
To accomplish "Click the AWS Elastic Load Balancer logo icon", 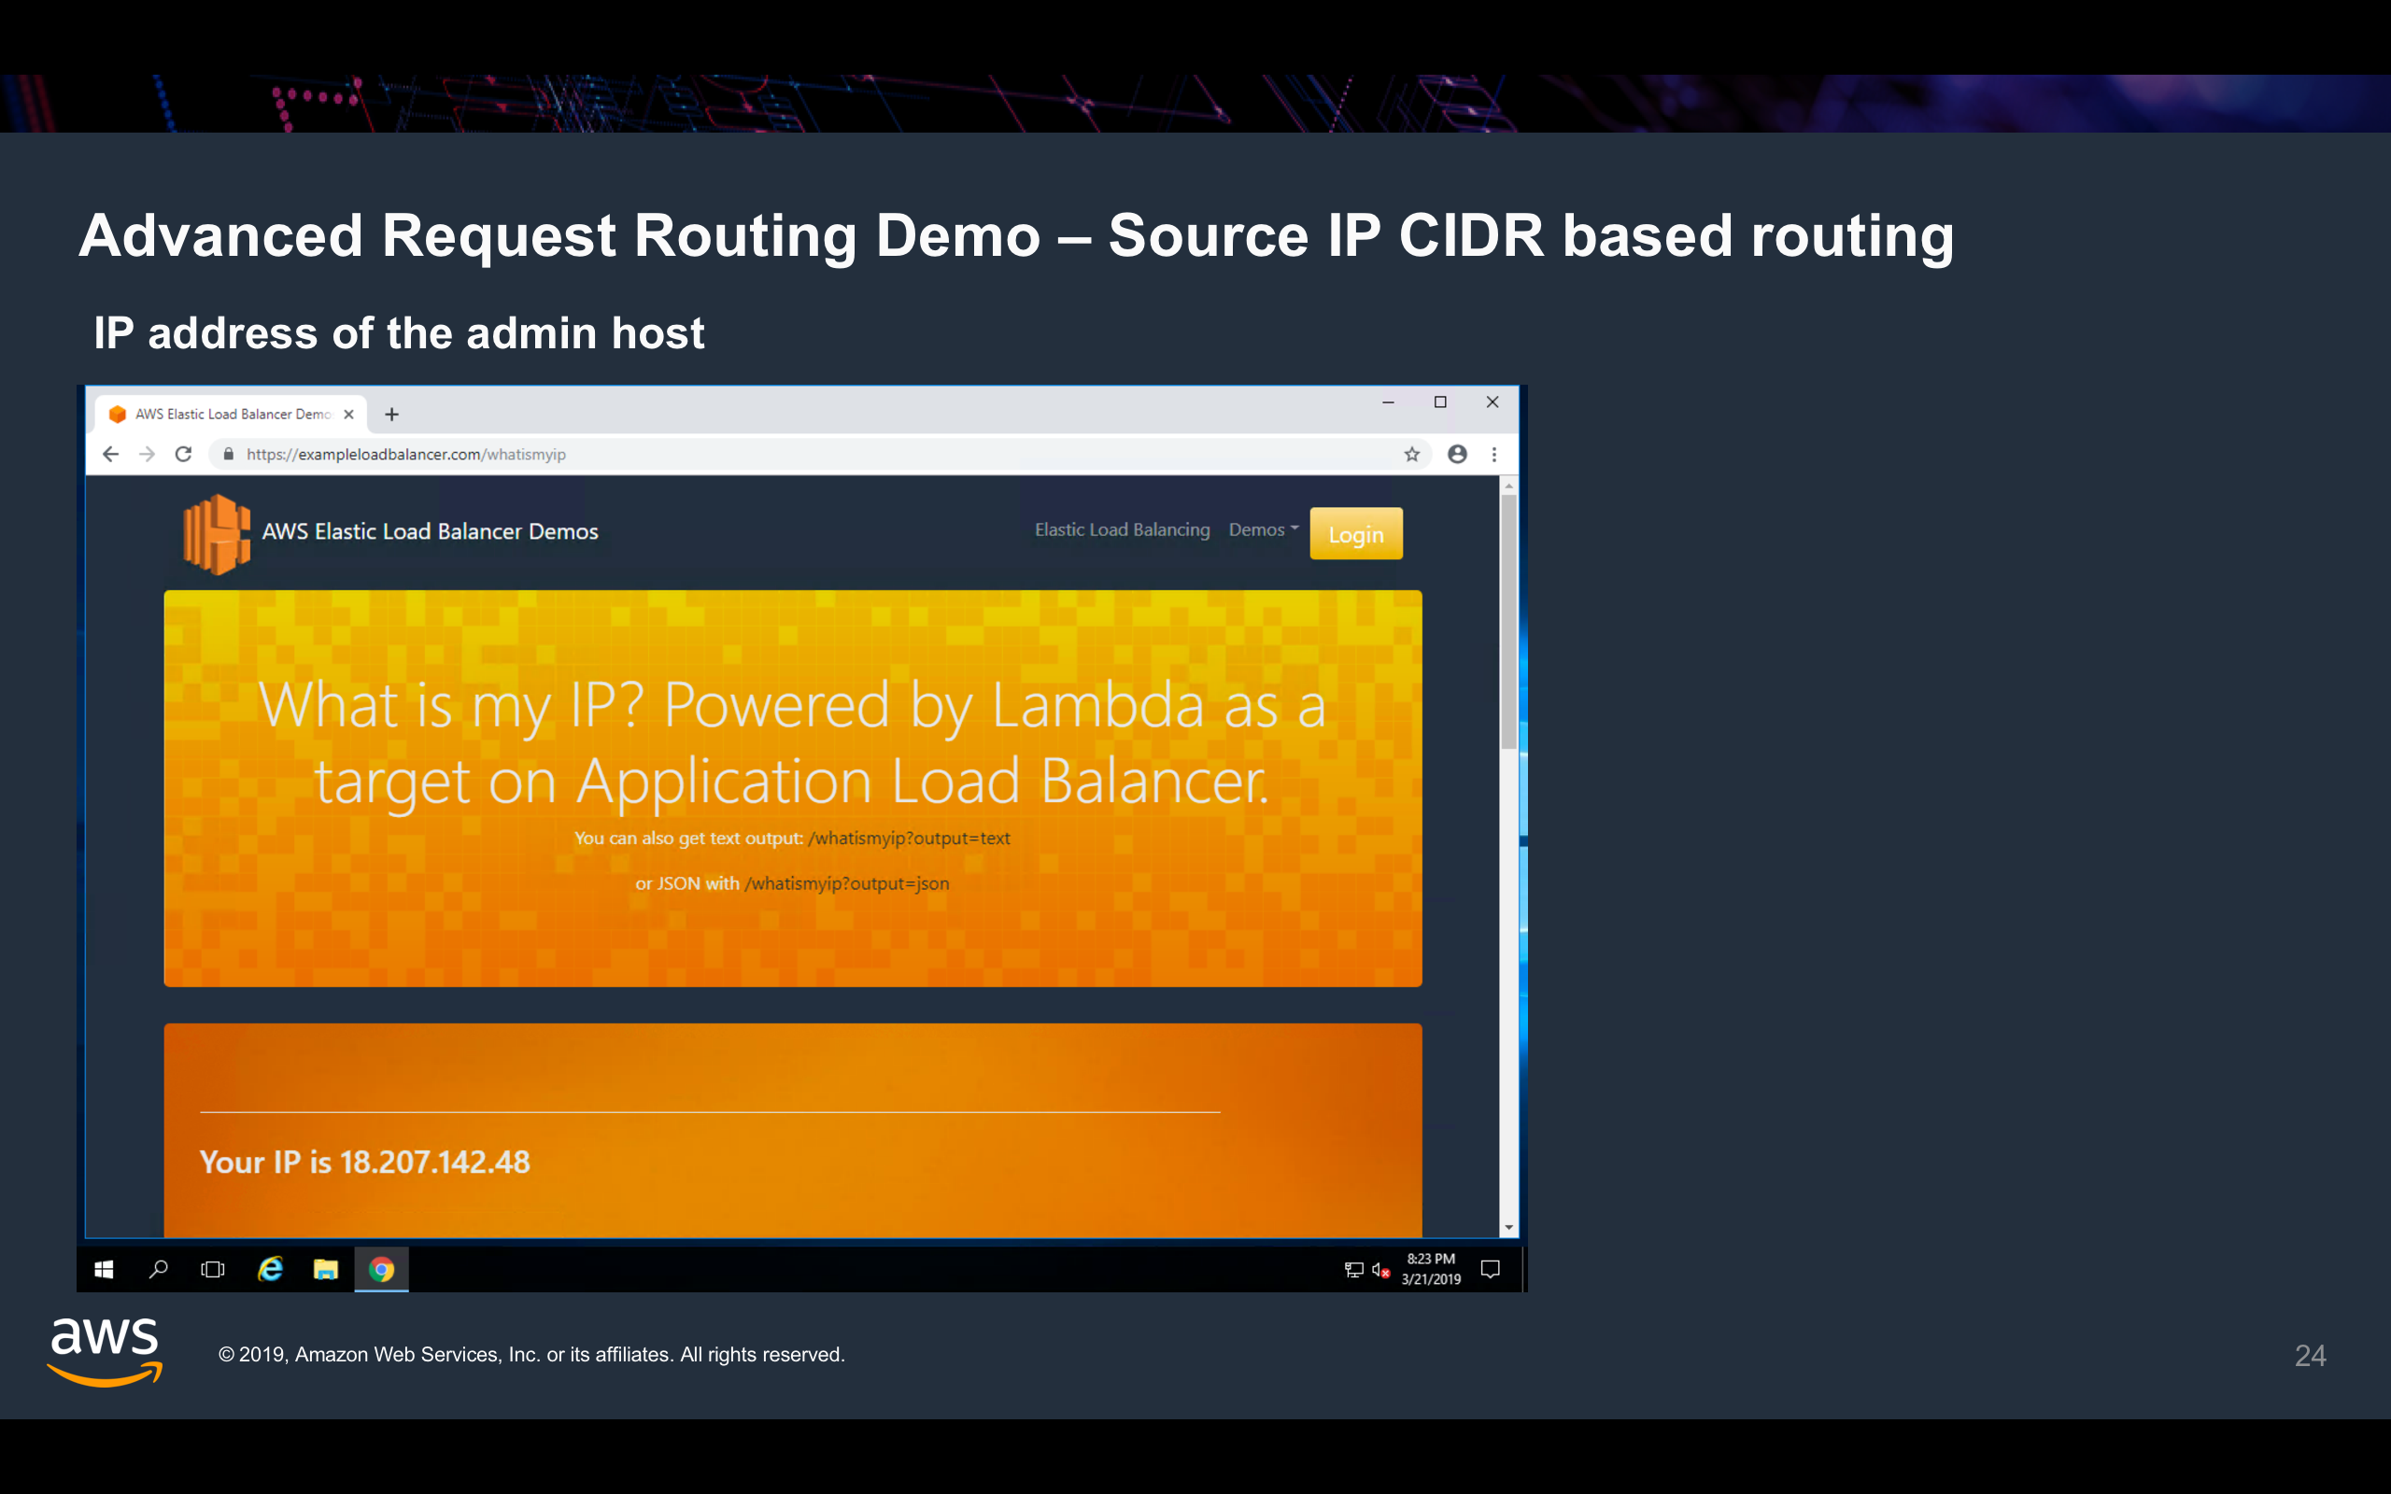I will click(x=216, y=533).
